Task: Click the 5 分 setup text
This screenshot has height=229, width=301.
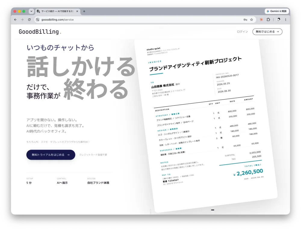Action: [x=29, y=183]
